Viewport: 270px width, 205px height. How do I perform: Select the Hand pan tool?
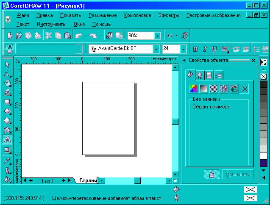[x=7, y=83]
